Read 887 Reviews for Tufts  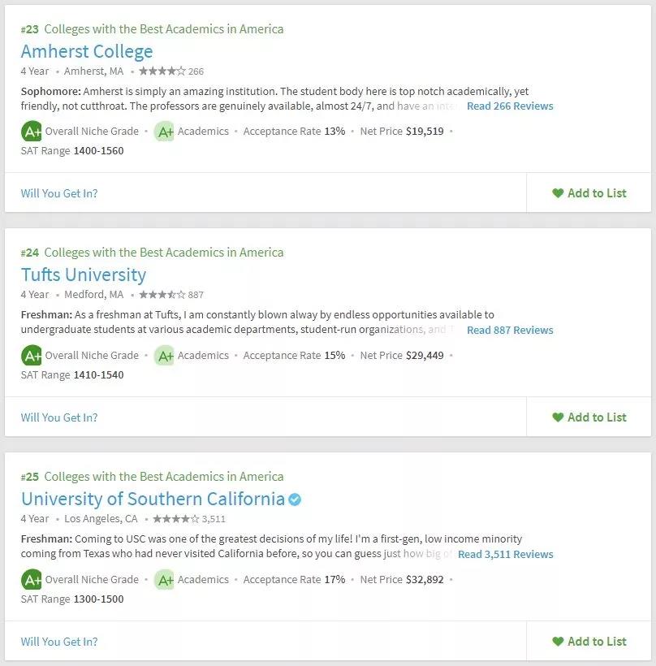[510, 331]
